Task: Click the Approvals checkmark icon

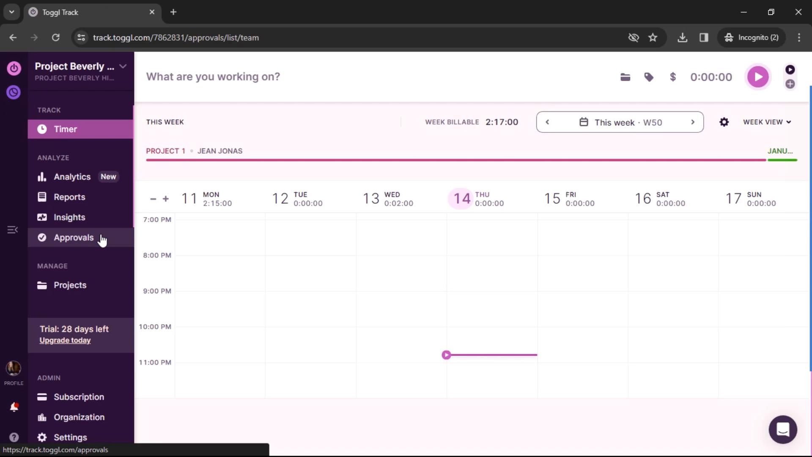Action: [42, 237]
